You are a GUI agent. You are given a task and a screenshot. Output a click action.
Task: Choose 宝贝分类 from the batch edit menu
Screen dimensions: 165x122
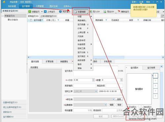(x=83, y=52)
